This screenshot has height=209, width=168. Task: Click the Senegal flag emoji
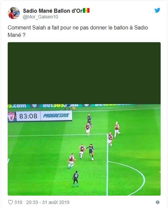tap(86, 10)
